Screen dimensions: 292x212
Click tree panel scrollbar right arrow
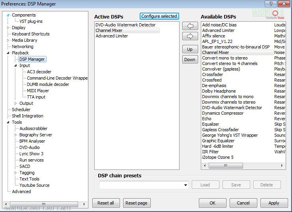point(84,204)
